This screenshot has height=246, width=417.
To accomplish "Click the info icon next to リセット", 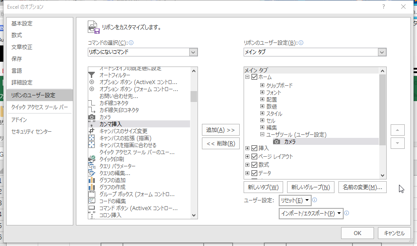I will point(315,200).
